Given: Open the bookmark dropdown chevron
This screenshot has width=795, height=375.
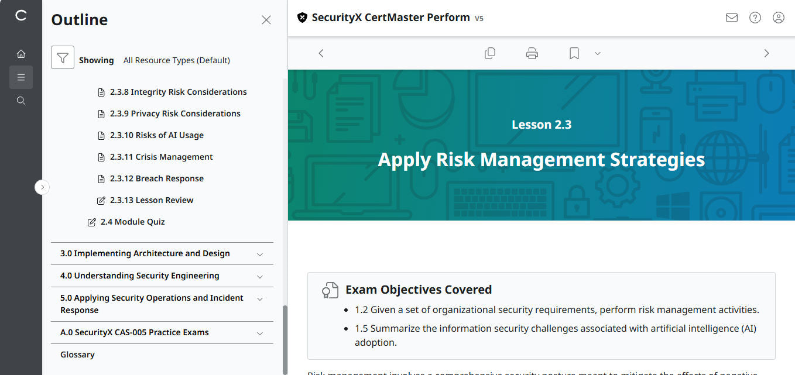Looking at the screenshot, I should tap(597, 53).
